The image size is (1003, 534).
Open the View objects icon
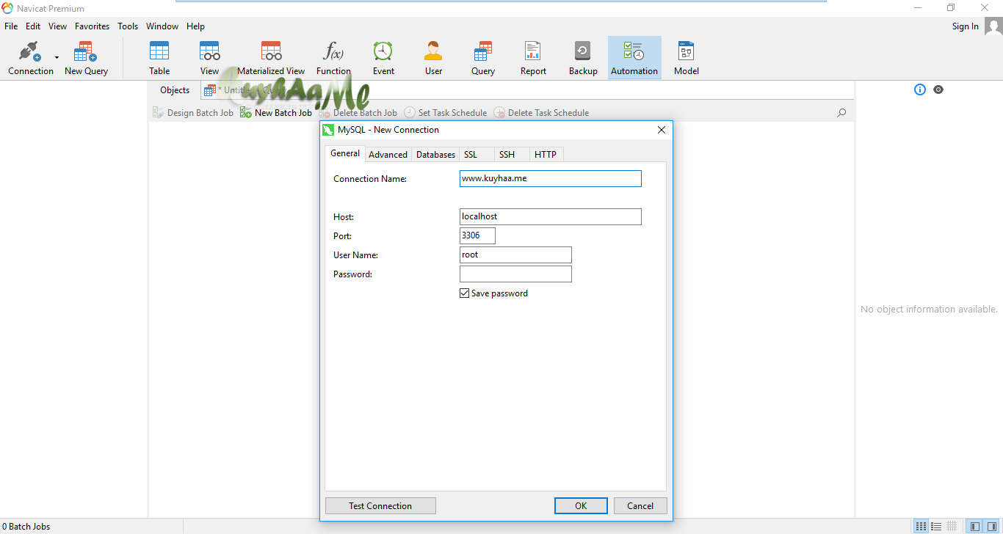tap(210, 58)
